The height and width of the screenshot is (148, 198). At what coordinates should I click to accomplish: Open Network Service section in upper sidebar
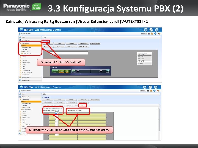pos(30,80)
